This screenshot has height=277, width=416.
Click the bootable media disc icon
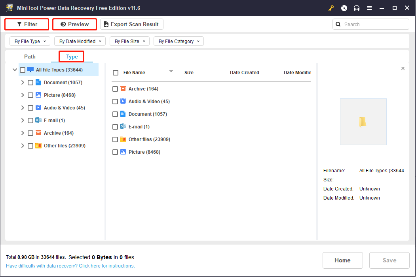click(x=344, y=8)
